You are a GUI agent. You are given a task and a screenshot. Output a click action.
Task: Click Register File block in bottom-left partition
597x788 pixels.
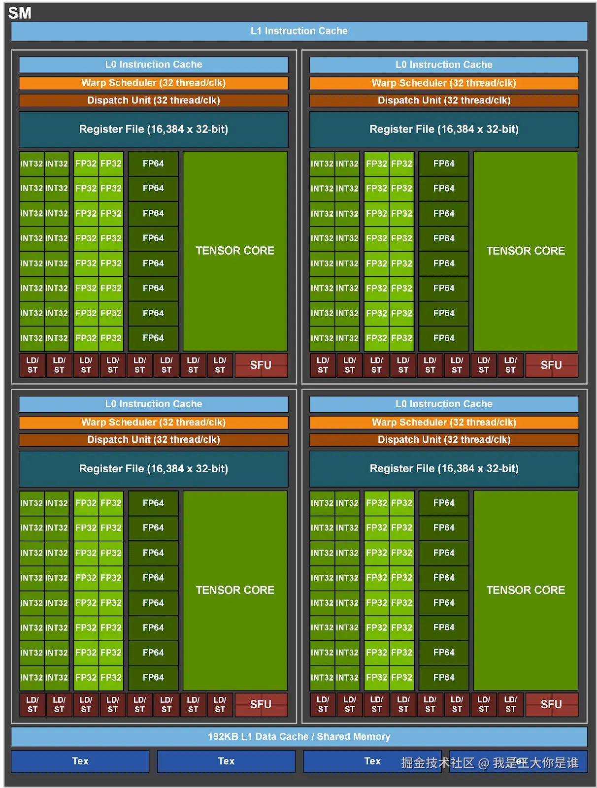(154, 468)
